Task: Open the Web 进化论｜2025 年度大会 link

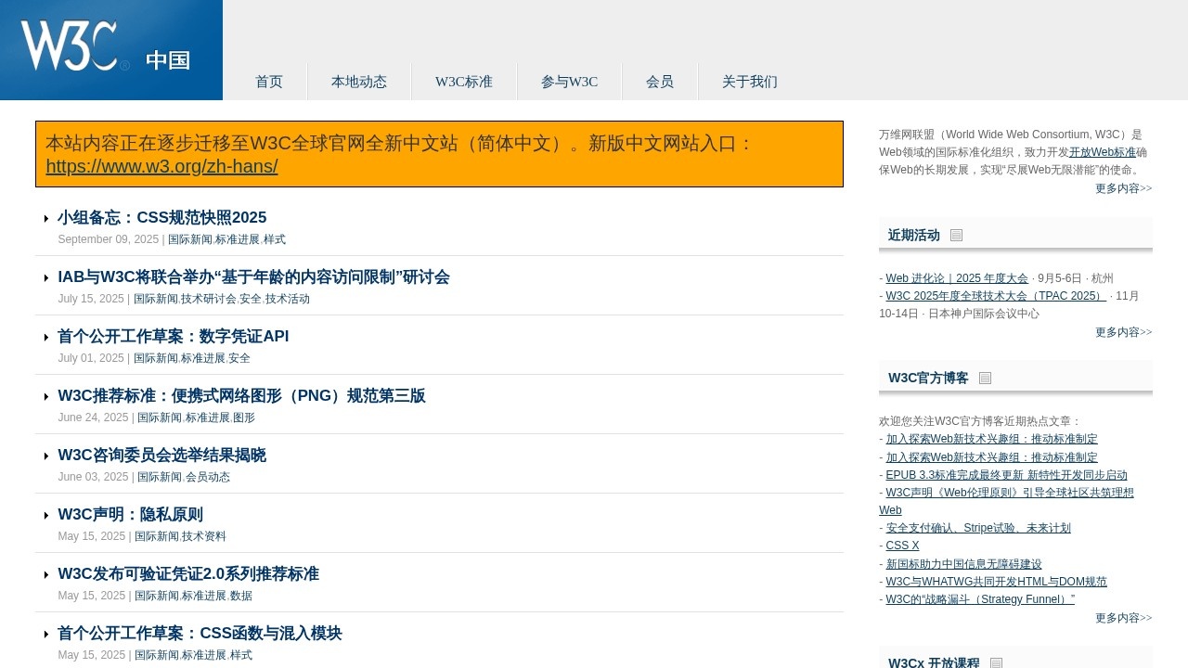Action: point(957,277)
